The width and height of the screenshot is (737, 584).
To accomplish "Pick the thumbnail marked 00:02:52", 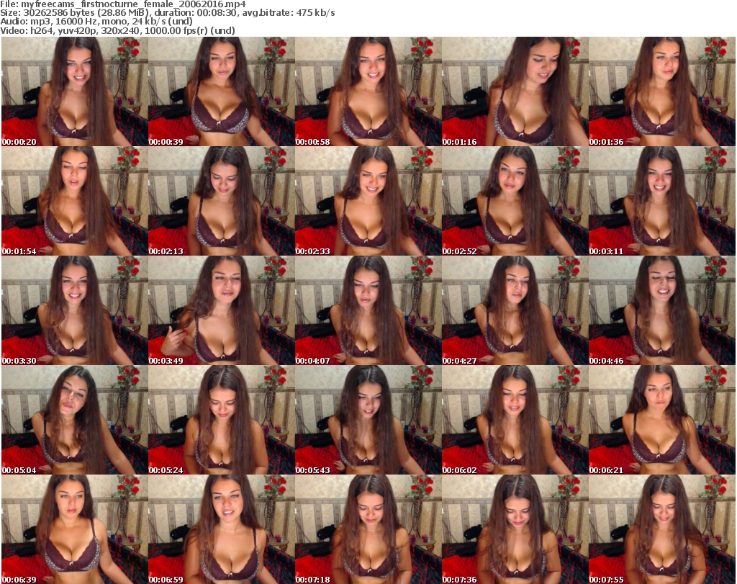I will [515, 201].
